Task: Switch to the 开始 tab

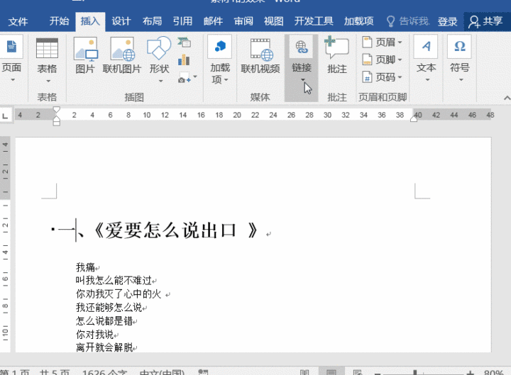Action: [60, 21]
